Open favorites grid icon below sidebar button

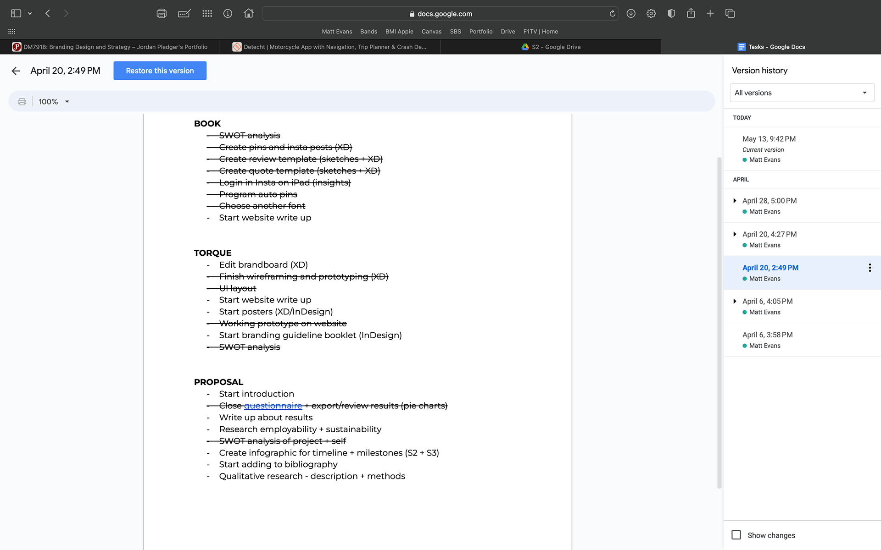[x=12, y=31]
